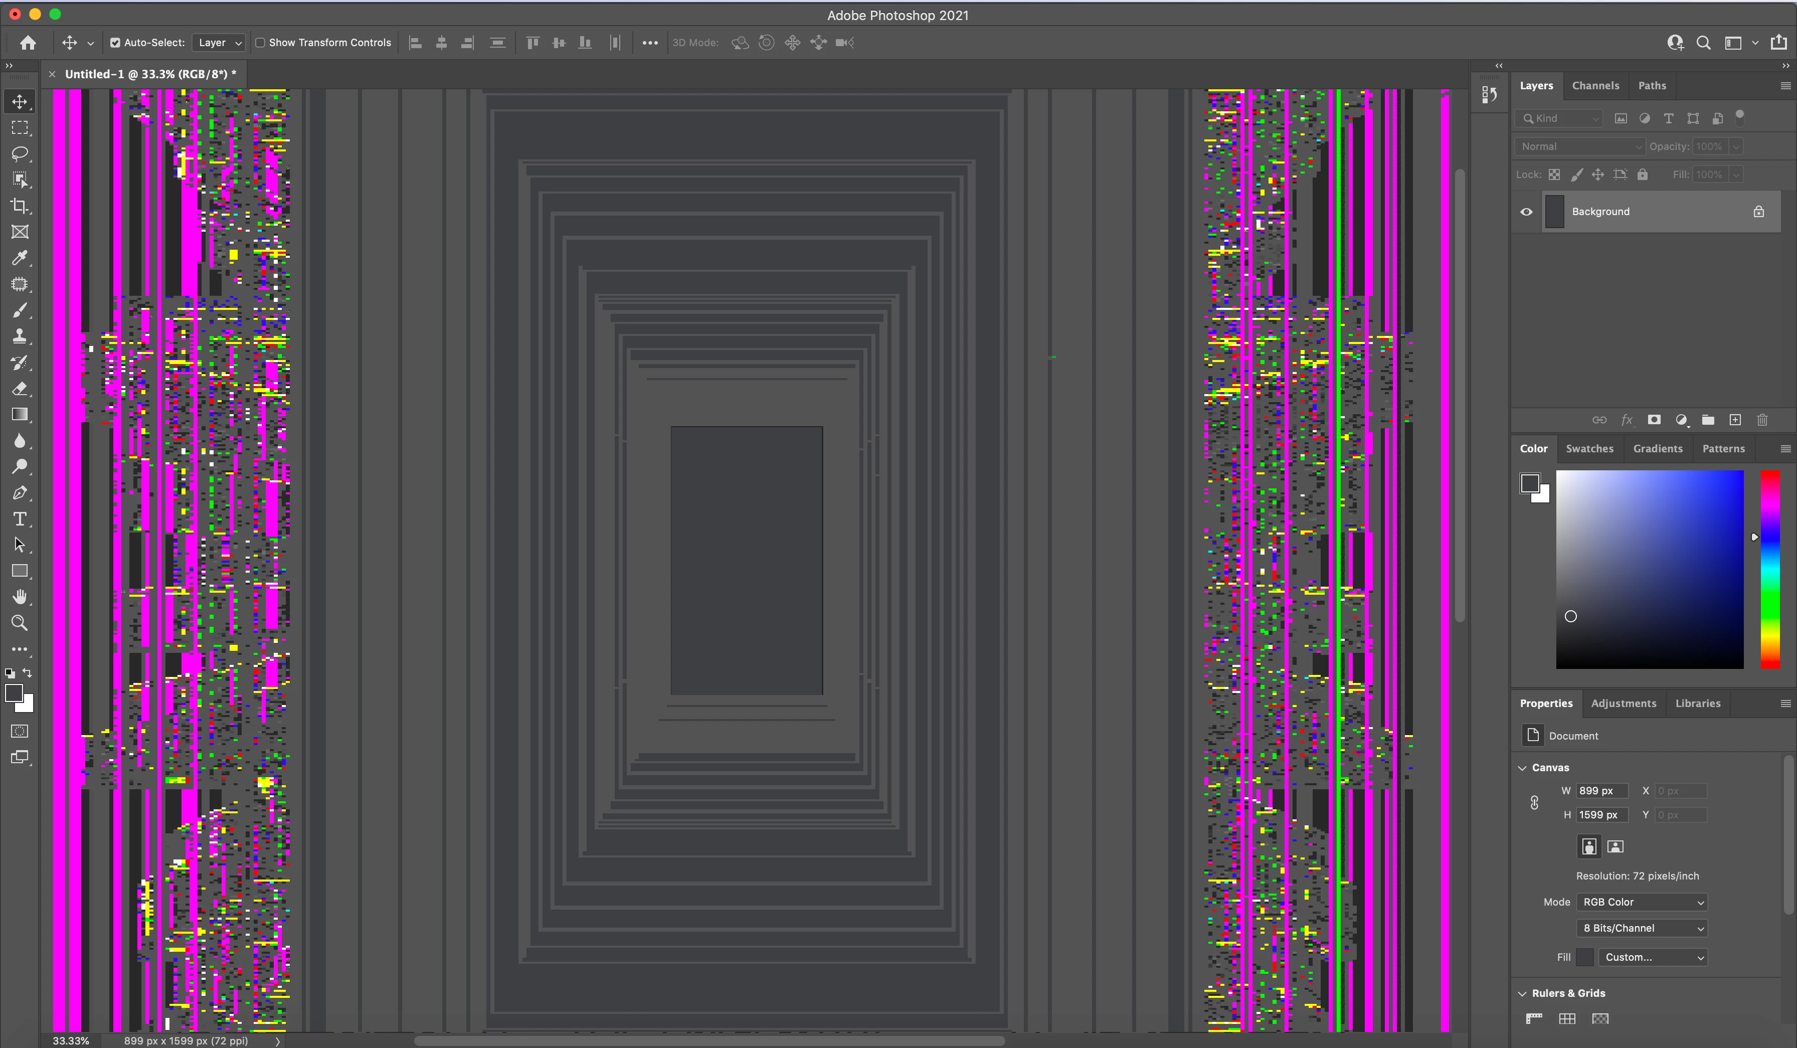This screenshot has width=1797, height=1048.
Task: Select the Hand tool
Action: click(19, 597)
